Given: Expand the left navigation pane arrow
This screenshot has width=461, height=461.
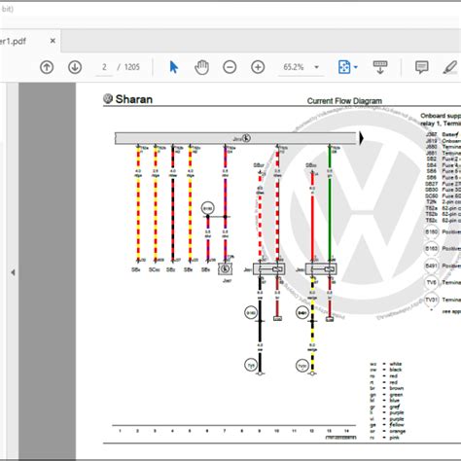Looking at the screenshot, I should click(13, 272).
